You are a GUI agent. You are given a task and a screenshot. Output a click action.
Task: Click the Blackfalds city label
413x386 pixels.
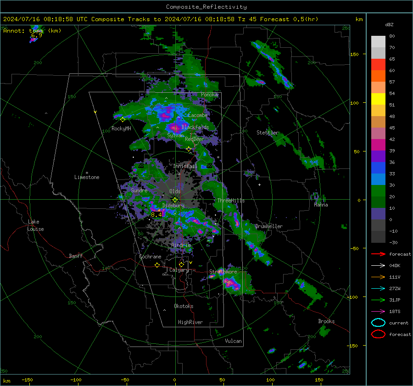(195, 127)
